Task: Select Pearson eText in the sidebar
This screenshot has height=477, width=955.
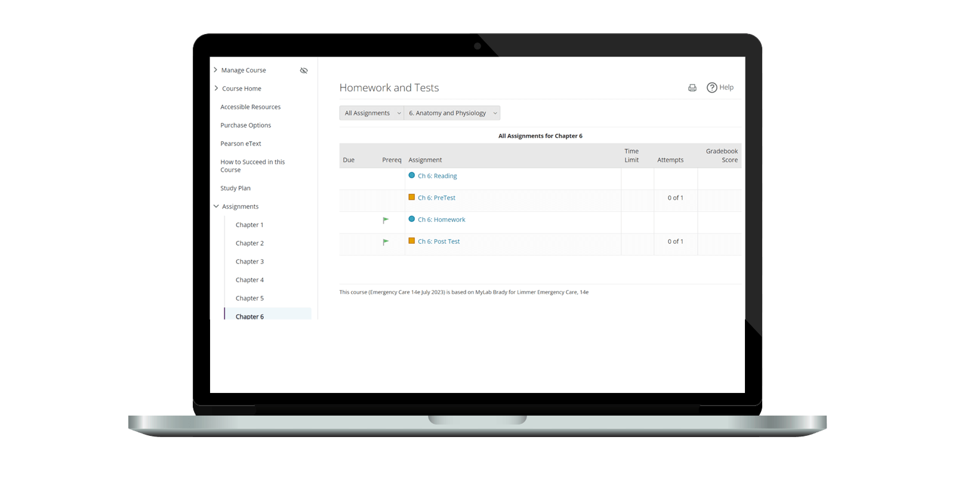Action: click(x=241, y=144)
